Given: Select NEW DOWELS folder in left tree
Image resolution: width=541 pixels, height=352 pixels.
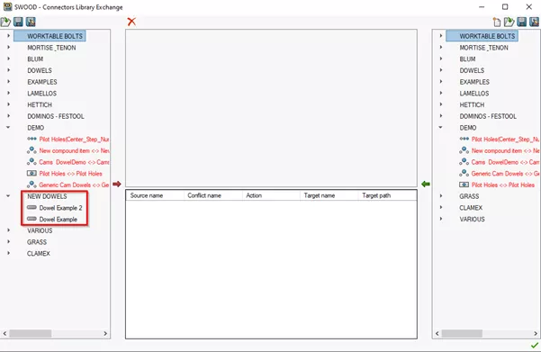Looking at the screenshot, I should click(x=47, y=196).
